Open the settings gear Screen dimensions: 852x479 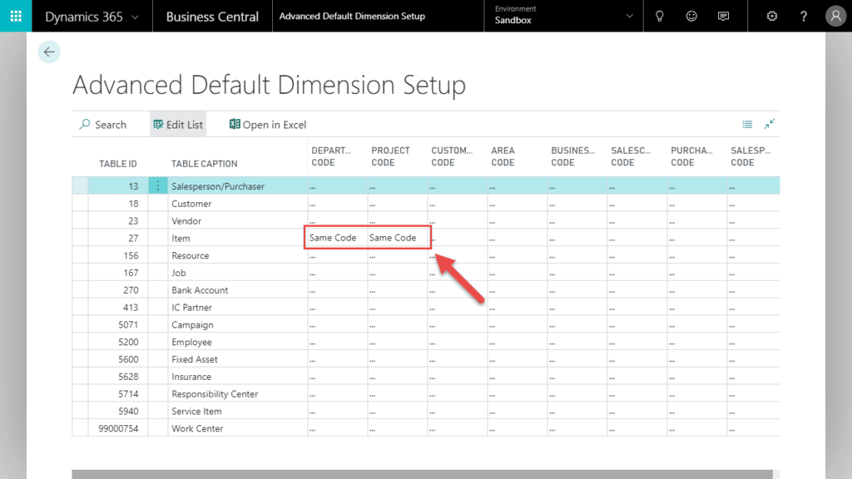point(771,15)
